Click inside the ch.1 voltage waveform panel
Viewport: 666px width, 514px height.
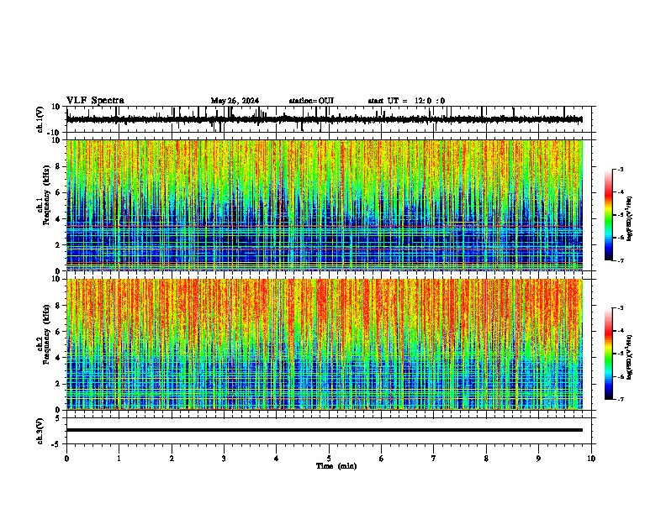pos(330,119)
